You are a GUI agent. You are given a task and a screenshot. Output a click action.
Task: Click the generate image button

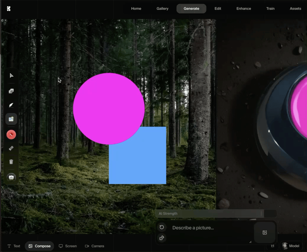265,232
